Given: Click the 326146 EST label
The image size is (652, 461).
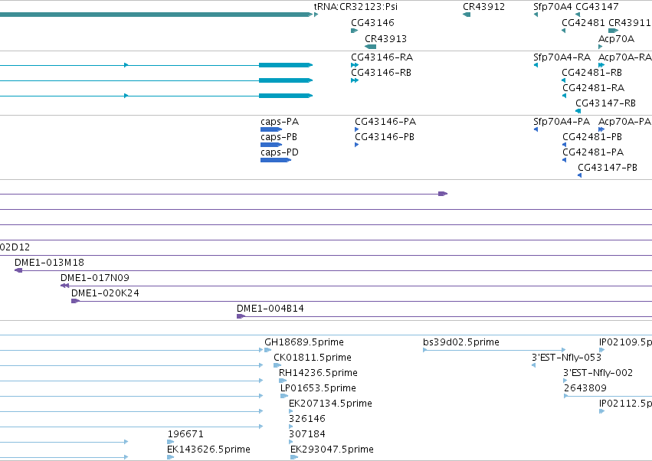Looking at the screenshot, I should pos(307,419).
